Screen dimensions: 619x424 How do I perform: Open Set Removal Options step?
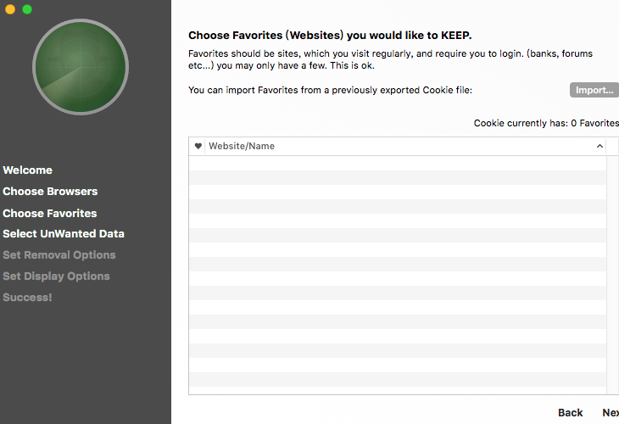[x=59, y=255]
